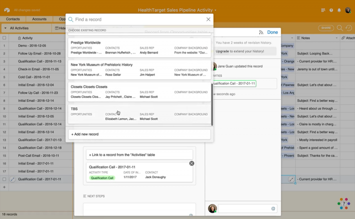Expand record in row 18
The image size is (355, 219).
pos(12,179)
